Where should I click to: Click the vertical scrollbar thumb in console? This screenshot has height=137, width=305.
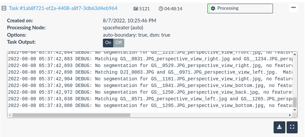(295, 102)
